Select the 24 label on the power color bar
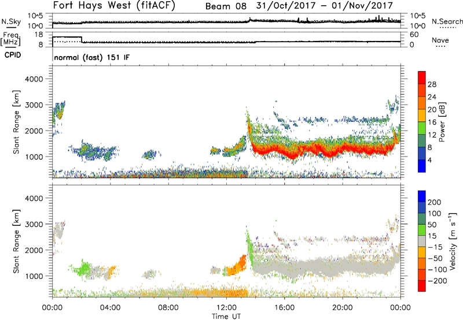Viewport: 463px width, 320px height. coord(432,97)
